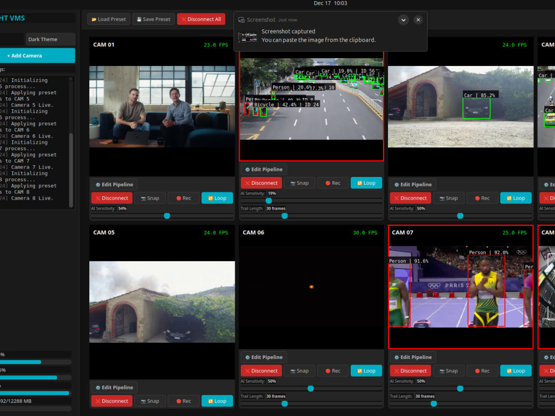Open the clock at top bar

(x=330, y=3)
